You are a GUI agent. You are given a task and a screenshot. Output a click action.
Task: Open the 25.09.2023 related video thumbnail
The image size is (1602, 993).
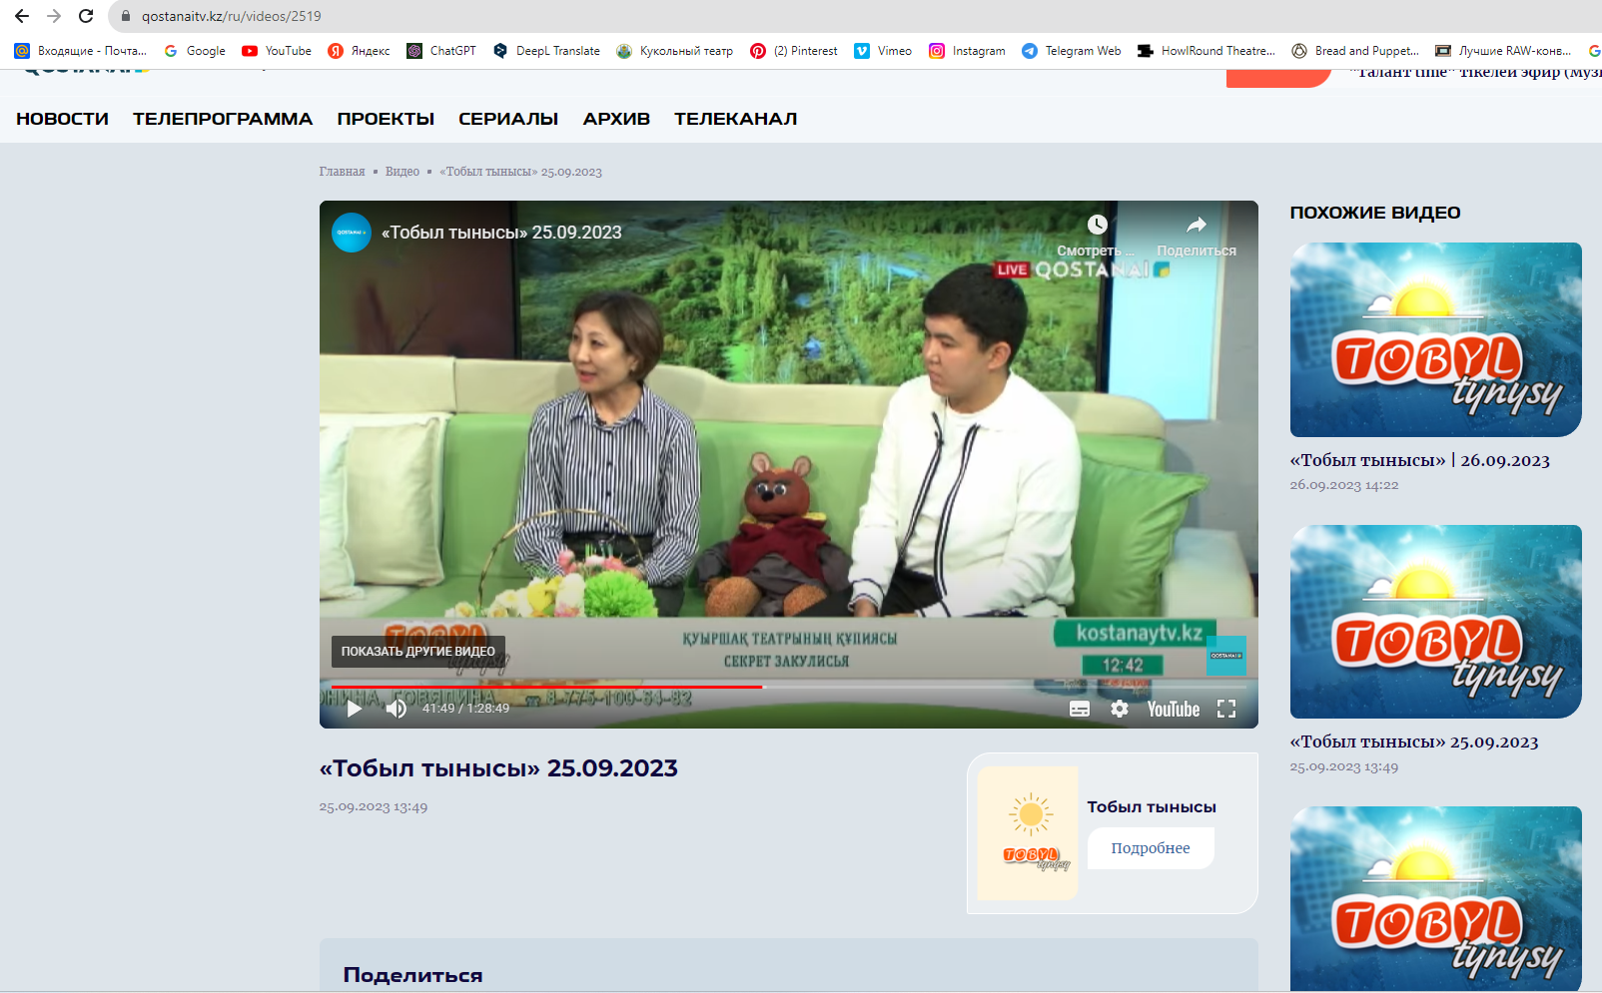[1436, 622]
